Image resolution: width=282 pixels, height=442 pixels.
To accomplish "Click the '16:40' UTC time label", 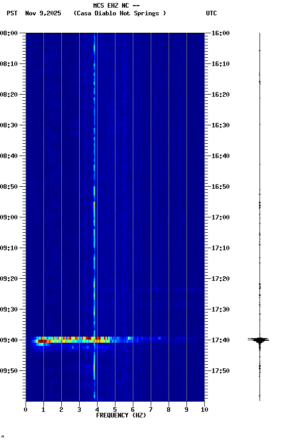I will (221, 156).
